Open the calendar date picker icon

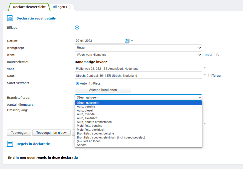click(x=127, y=41)
